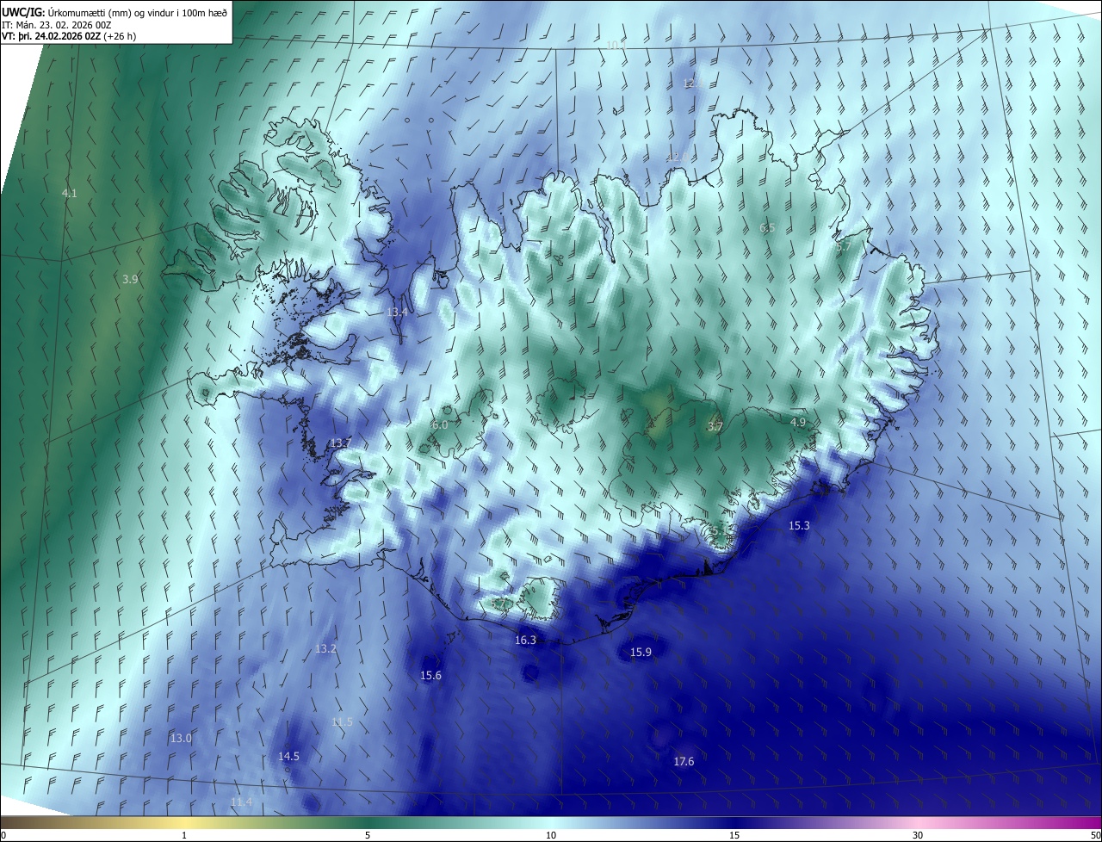Click the 4.1 value label
1102x842 pixels.
70,194
